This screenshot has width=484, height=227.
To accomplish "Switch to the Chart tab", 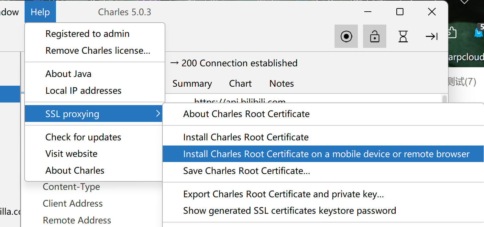I will [x=240, y=83].
